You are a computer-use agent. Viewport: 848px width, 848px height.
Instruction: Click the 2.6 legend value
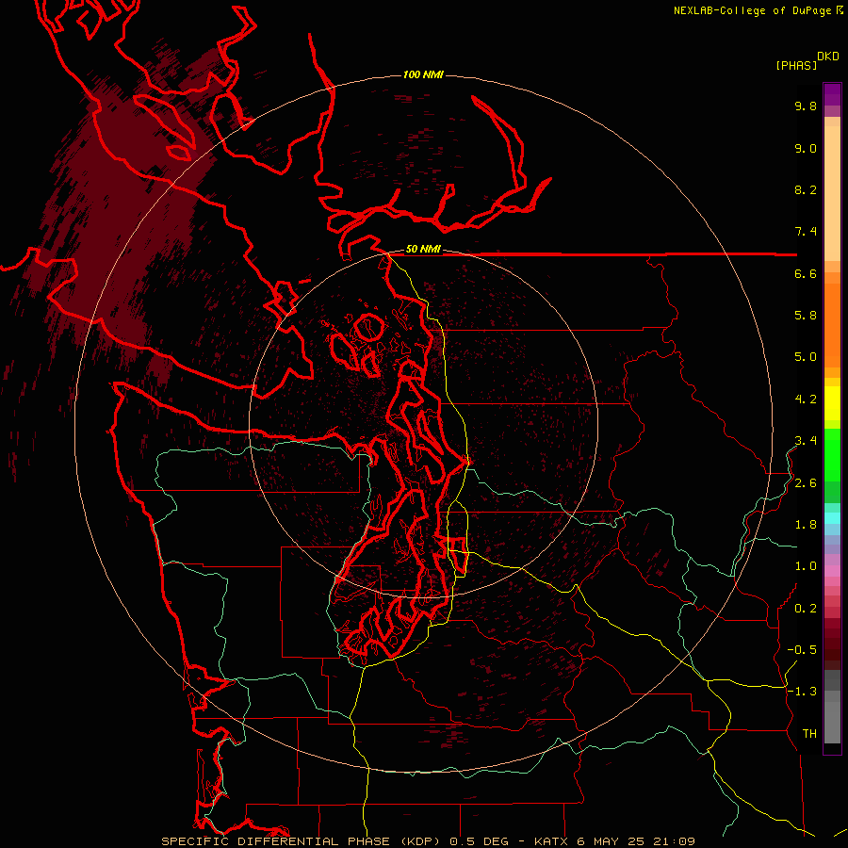(806, 483)
